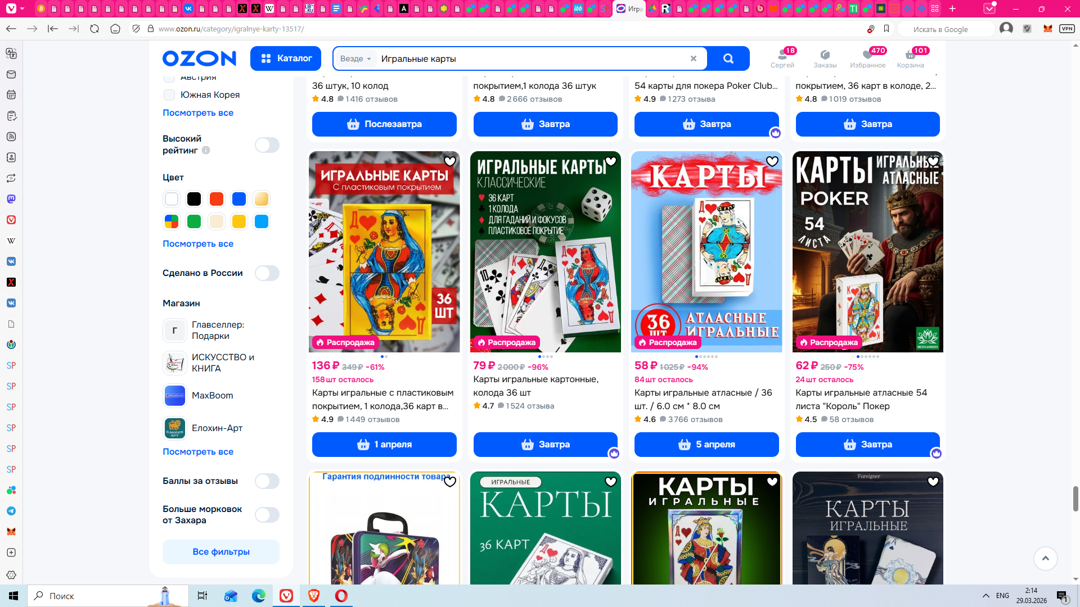Click the blue search magnifier button
Viewport: 1080px width, 607px height.
point(728,58)
